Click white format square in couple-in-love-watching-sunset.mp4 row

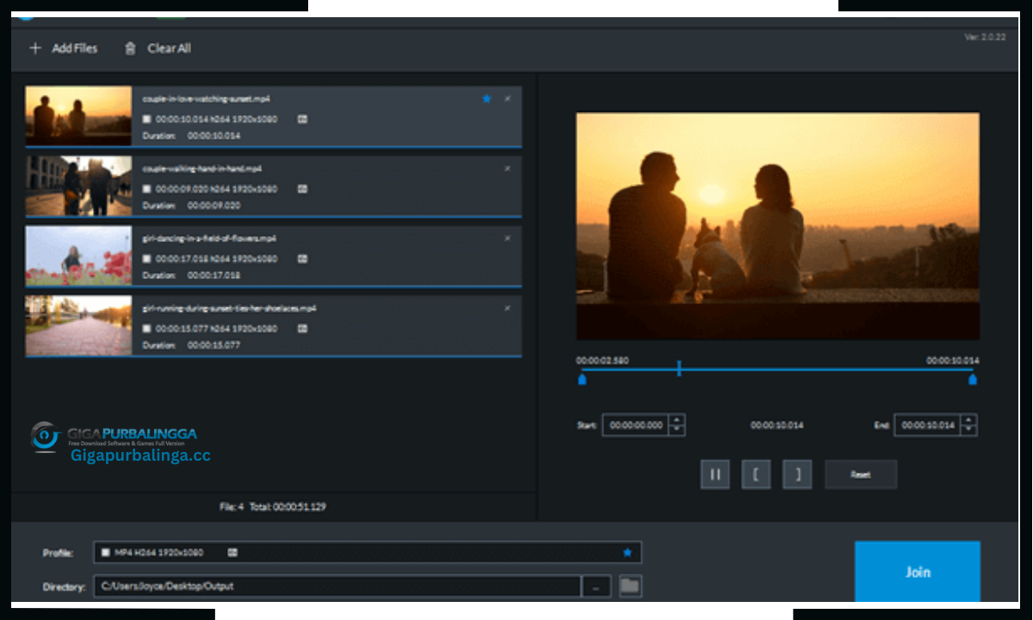click(x=147, y=119)
